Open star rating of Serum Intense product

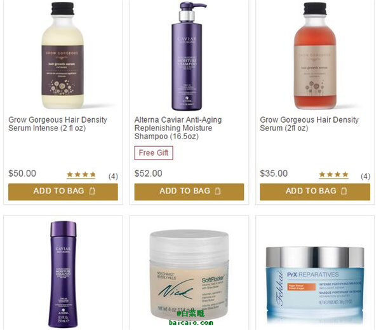81,175
